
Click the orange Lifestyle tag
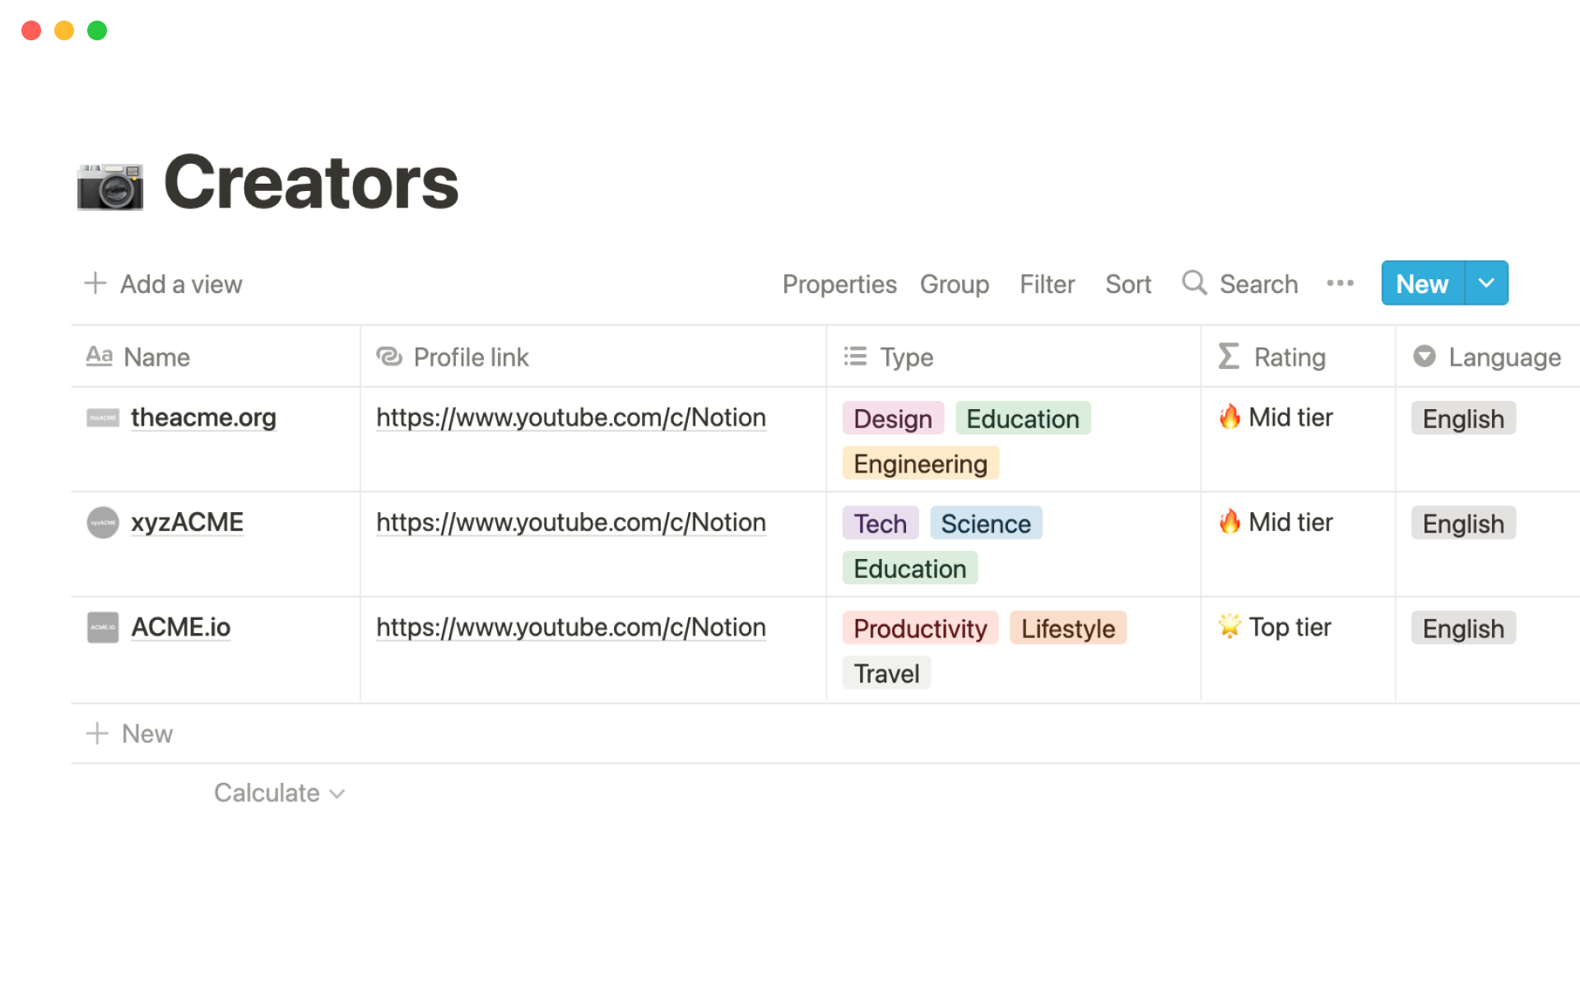tap(1067, 629)
